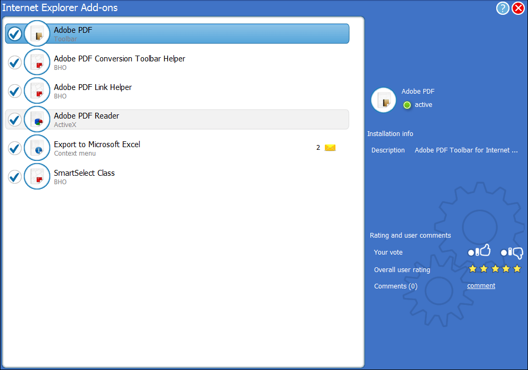
Task: Click the Comments (0) label
Action: coord(396,286)
